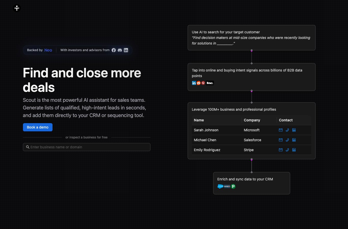
Task: Click the LinkedIn icon in investors badge
Action: (126, 50)
